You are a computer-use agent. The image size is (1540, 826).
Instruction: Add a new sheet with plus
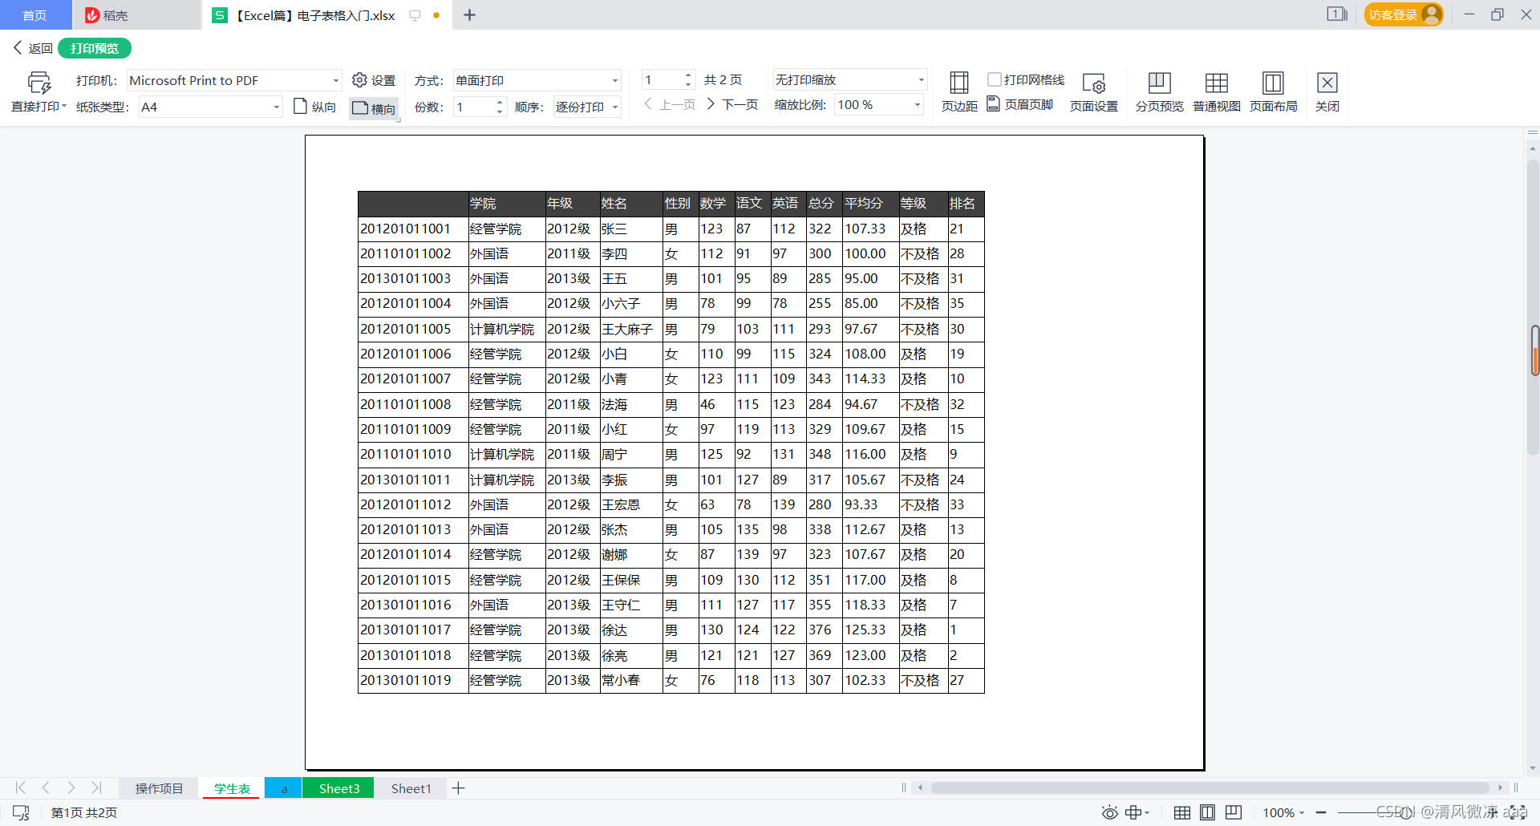[x=458, y=788]
